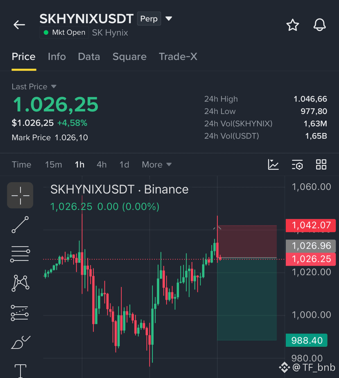The width and height of the screenshot is (339, 378).
Task: Open price alert bell icon
Action: 319,25
